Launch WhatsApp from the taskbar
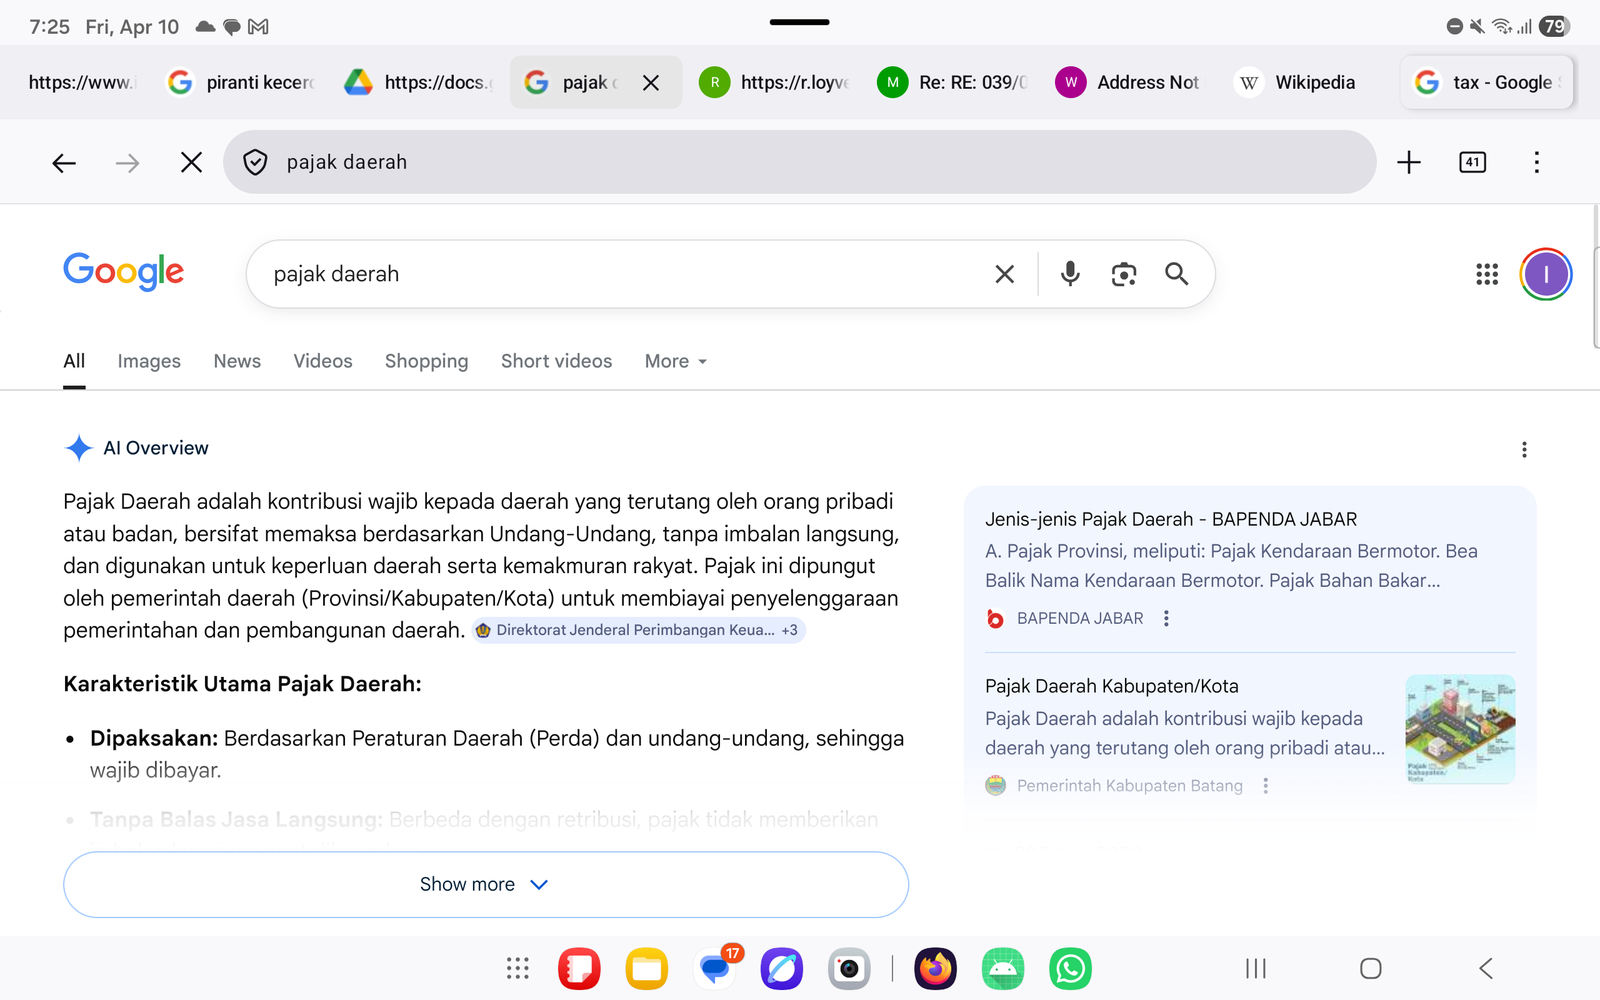Screen dimensions: 1600x1000 [1070, 968]
